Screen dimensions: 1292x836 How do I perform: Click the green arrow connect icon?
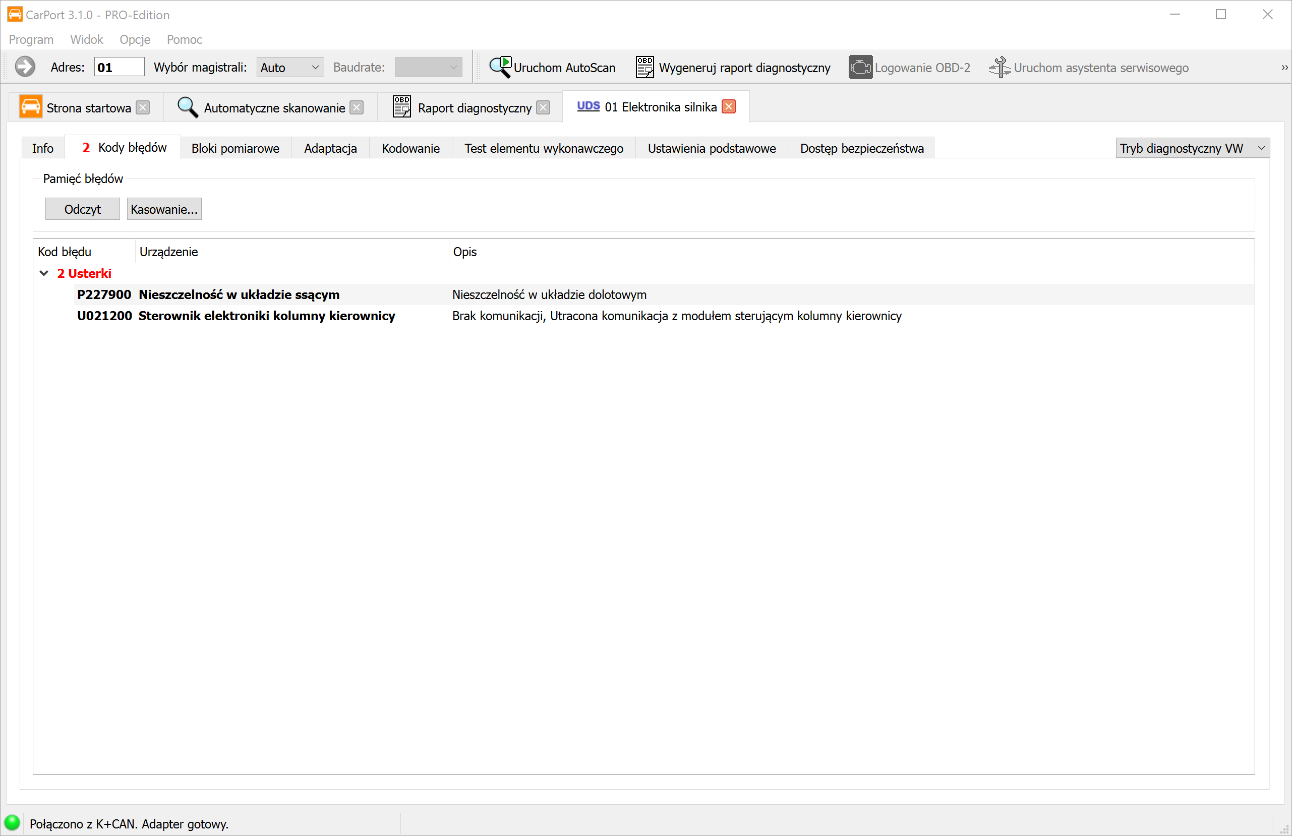click(x=24, y=68)
